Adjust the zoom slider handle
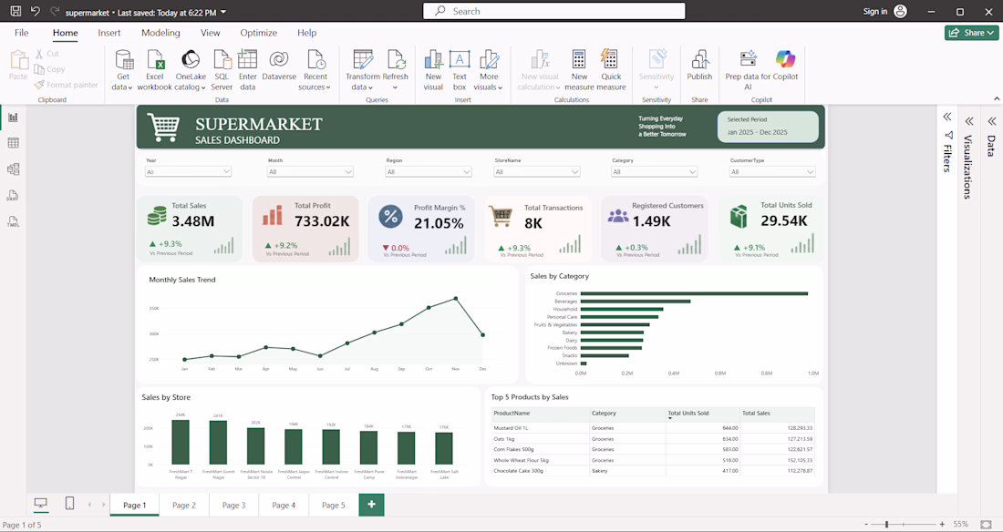This screenshot has width=1003, height=532. [x=886, y=525]
